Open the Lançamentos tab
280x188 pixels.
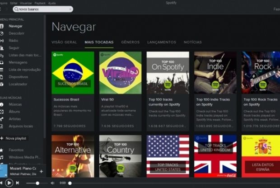(162, 42)
